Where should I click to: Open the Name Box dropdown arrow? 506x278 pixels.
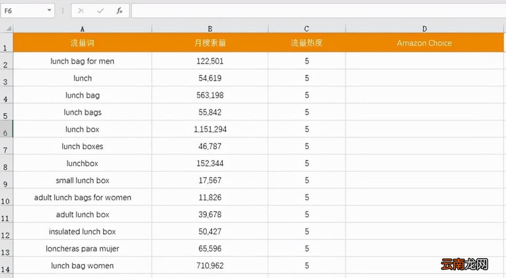49,10
